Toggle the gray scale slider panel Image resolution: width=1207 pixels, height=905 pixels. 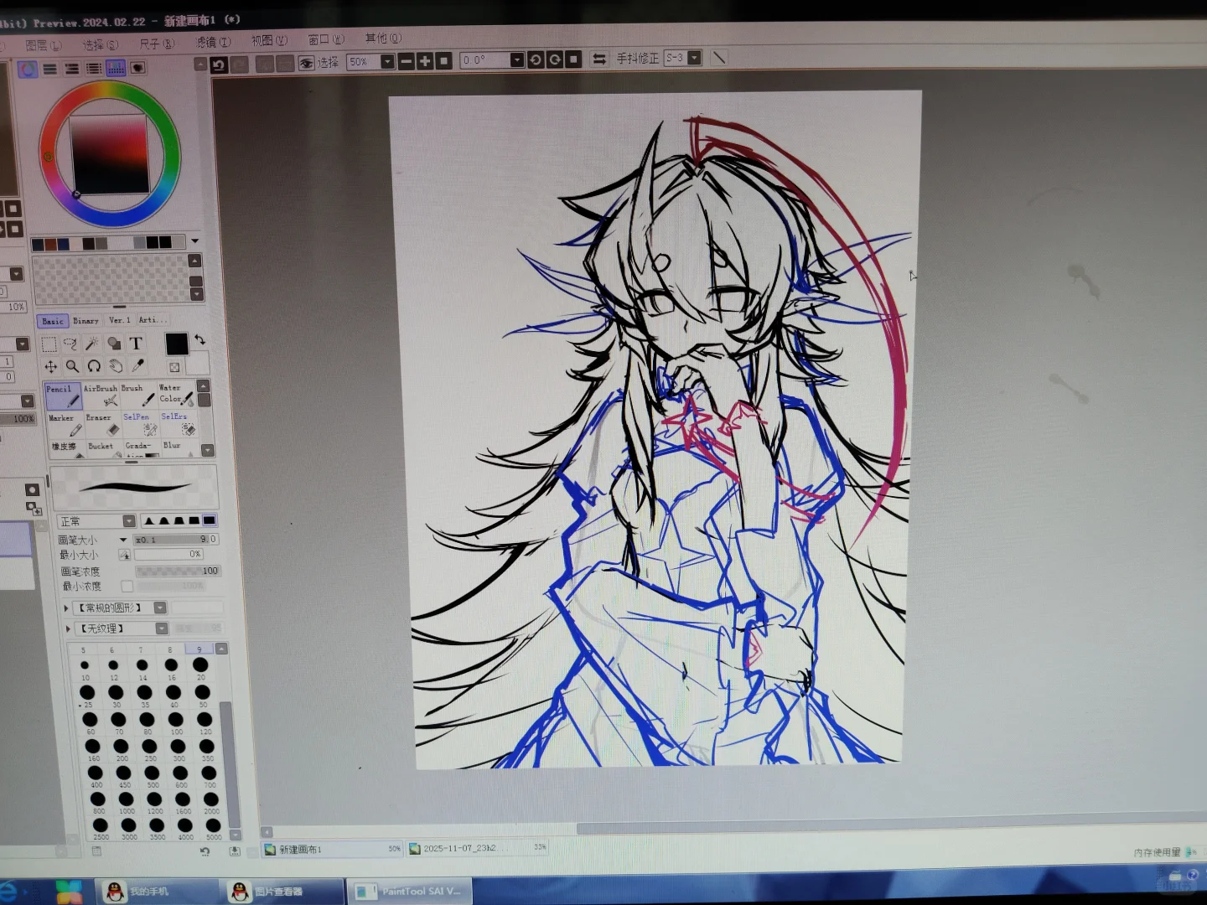tap(94, 69)
